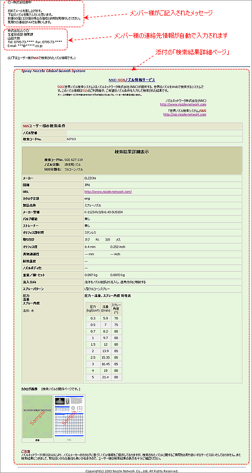The width and height of the screenshot is (252, 473).
Task: Select the SGSユーザー様の検索条件 heading
Action: [44, 125]
